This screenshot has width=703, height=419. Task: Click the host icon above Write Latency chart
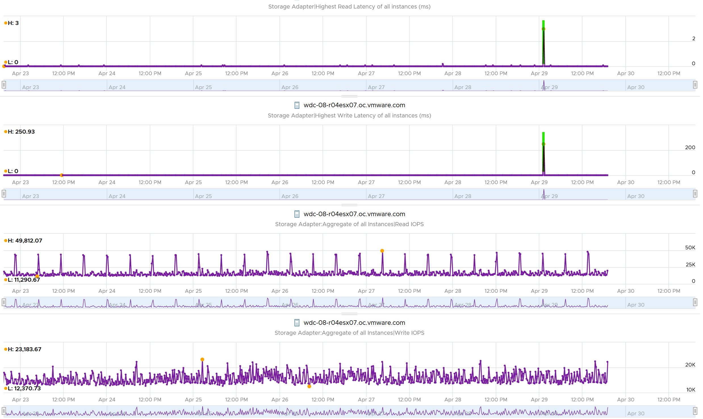coord(297,105)
